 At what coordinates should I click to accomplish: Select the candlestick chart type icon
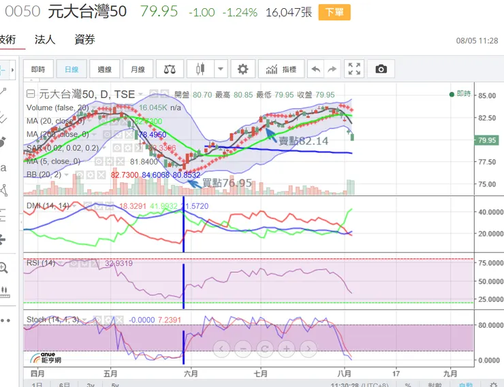click(x=200, y=69)
